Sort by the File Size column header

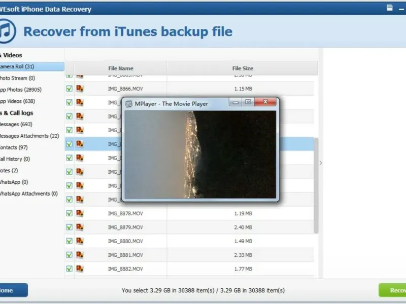243,68
